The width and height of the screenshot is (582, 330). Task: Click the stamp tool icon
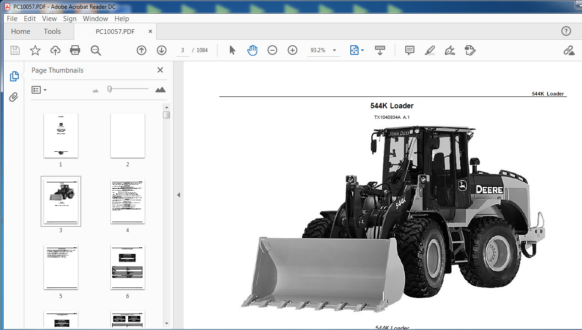coord(470,50)
